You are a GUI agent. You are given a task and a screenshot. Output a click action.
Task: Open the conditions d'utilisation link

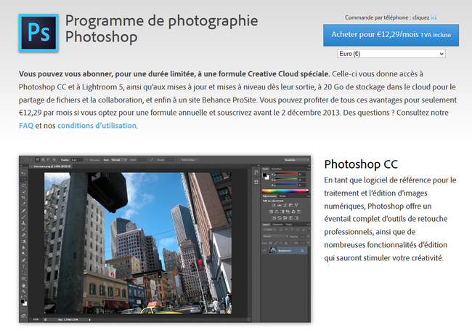[97, 126]
